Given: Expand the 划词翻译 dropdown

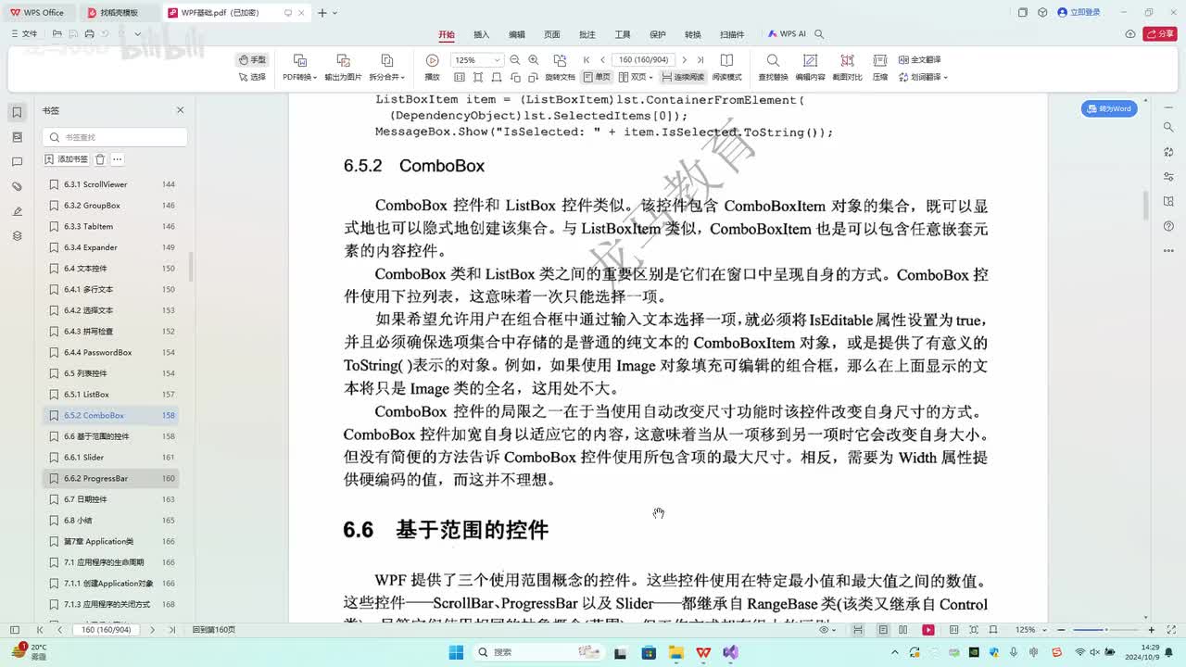Looking at the screenshot, I should [923, 77].
